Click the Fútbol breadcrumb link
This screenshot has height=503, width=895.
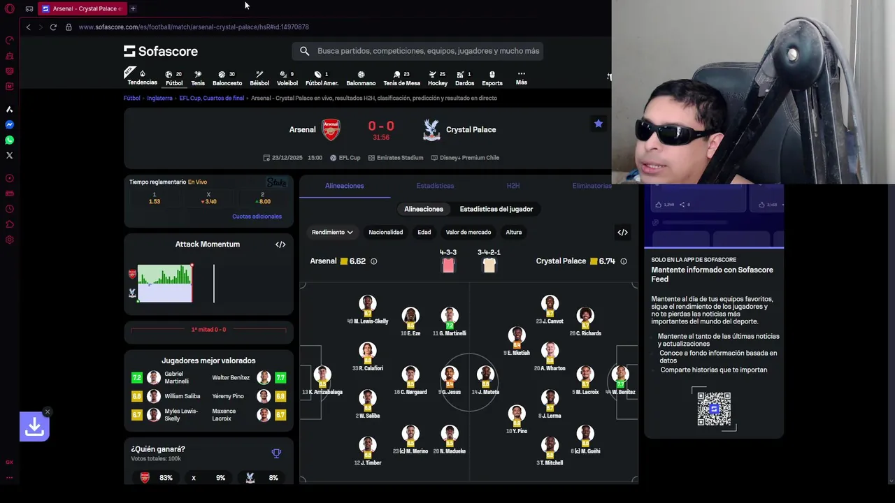pyautogui.click(x=132, y=99)
